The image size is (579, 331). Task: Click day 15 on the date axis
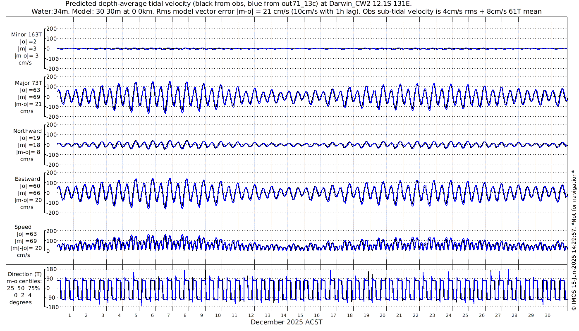300,315
